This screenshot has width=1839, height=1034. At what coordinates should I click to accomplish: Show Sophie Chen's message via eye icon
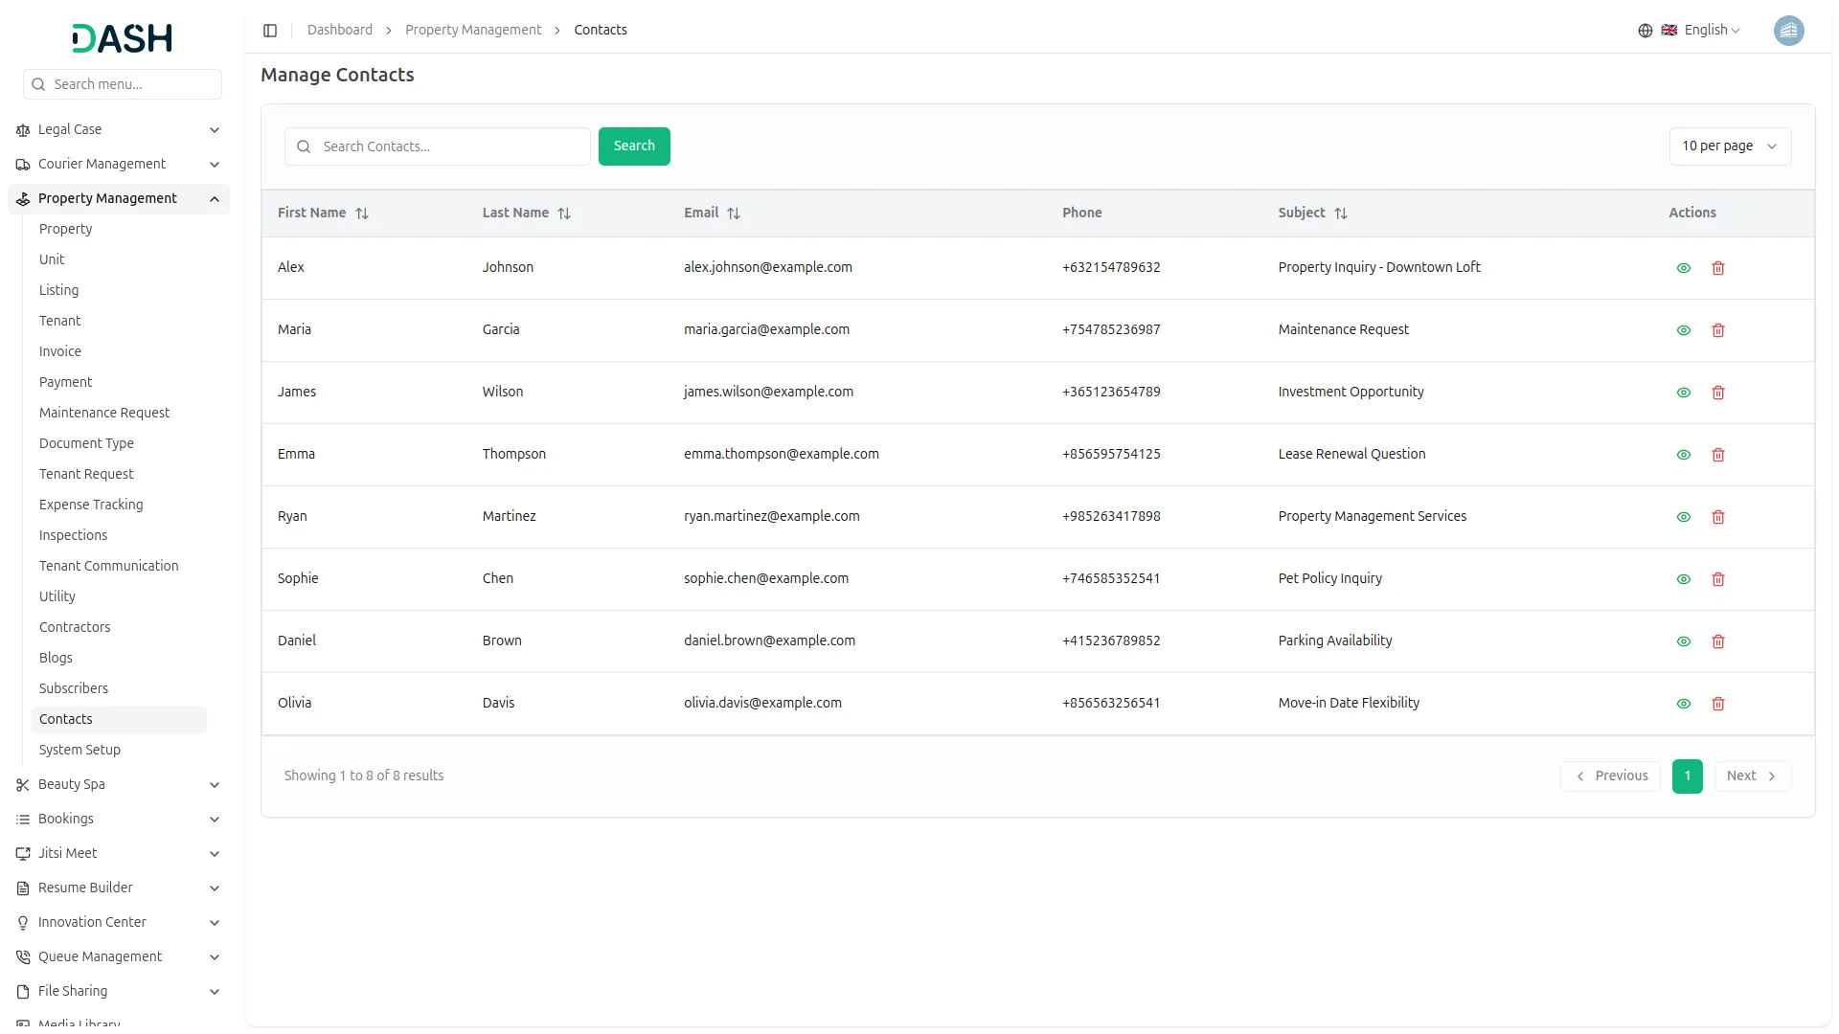click(1684, 579)
